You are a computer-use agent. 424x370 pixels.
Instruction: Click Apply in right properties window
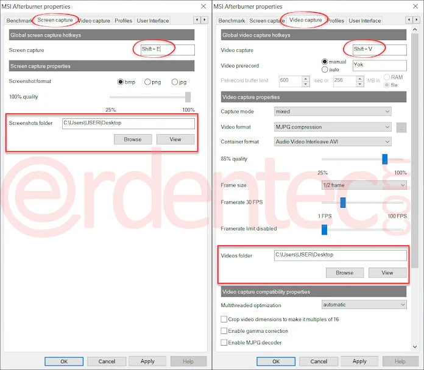(359, 361)
